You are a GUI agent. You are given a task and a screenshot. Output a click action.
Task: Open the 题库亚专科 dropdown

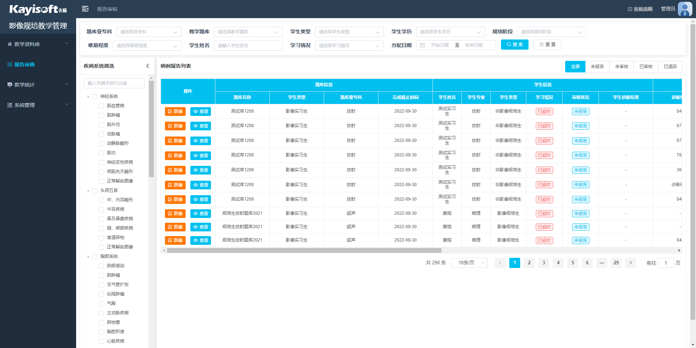[x=149, y=32]
